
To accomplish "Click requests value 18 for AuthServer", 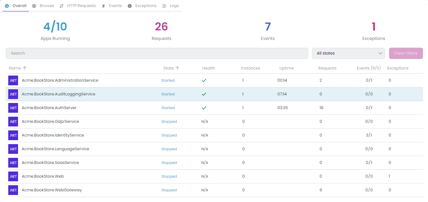I will pyautogui.click(x=321, y=108).
